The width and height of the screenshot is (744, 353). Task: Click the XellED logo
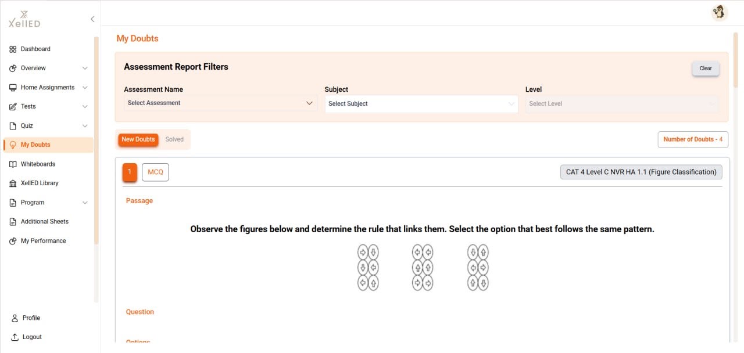(x=24, y=19)
